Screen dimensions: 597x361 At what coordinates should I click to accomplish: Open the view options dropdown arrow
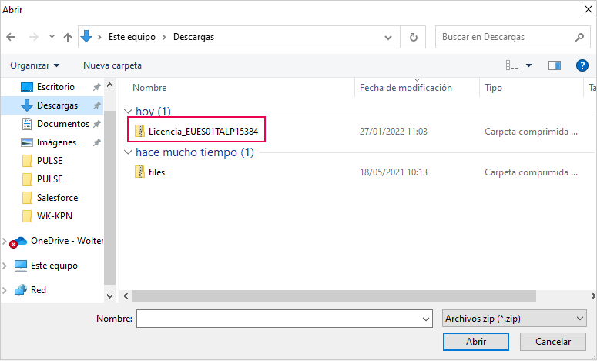pos(528,65)
